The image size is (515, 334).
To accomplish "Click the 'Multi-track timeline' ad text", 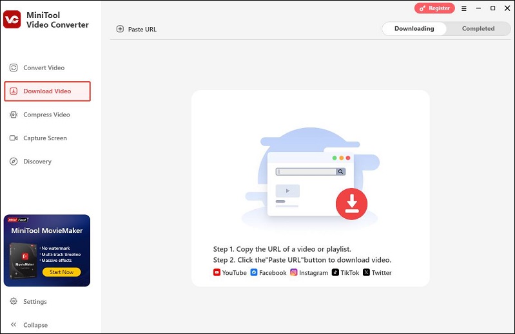I will point(61,254).
